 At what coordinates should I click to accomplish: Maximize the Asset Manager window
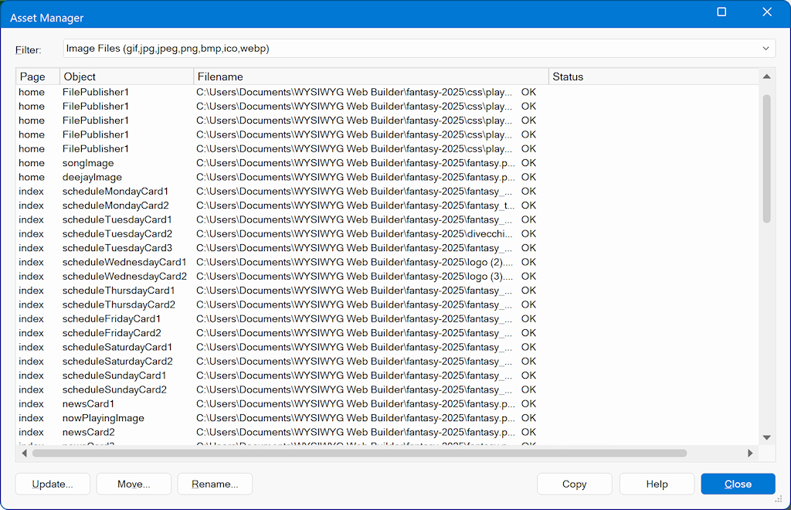tap(721, 12)
